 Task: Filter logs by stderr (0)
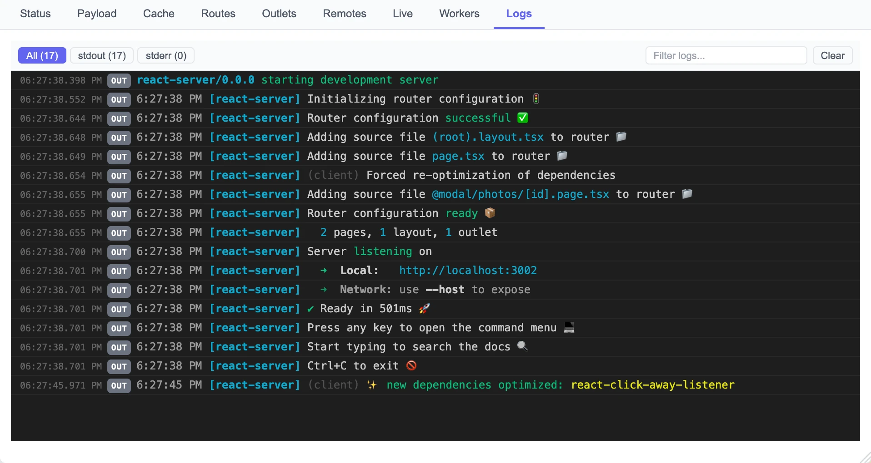(166, 55)
